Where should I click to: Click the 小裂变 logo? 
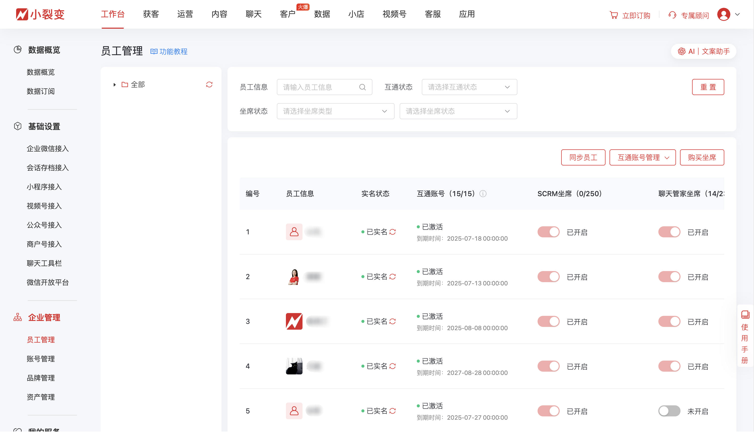40,14
